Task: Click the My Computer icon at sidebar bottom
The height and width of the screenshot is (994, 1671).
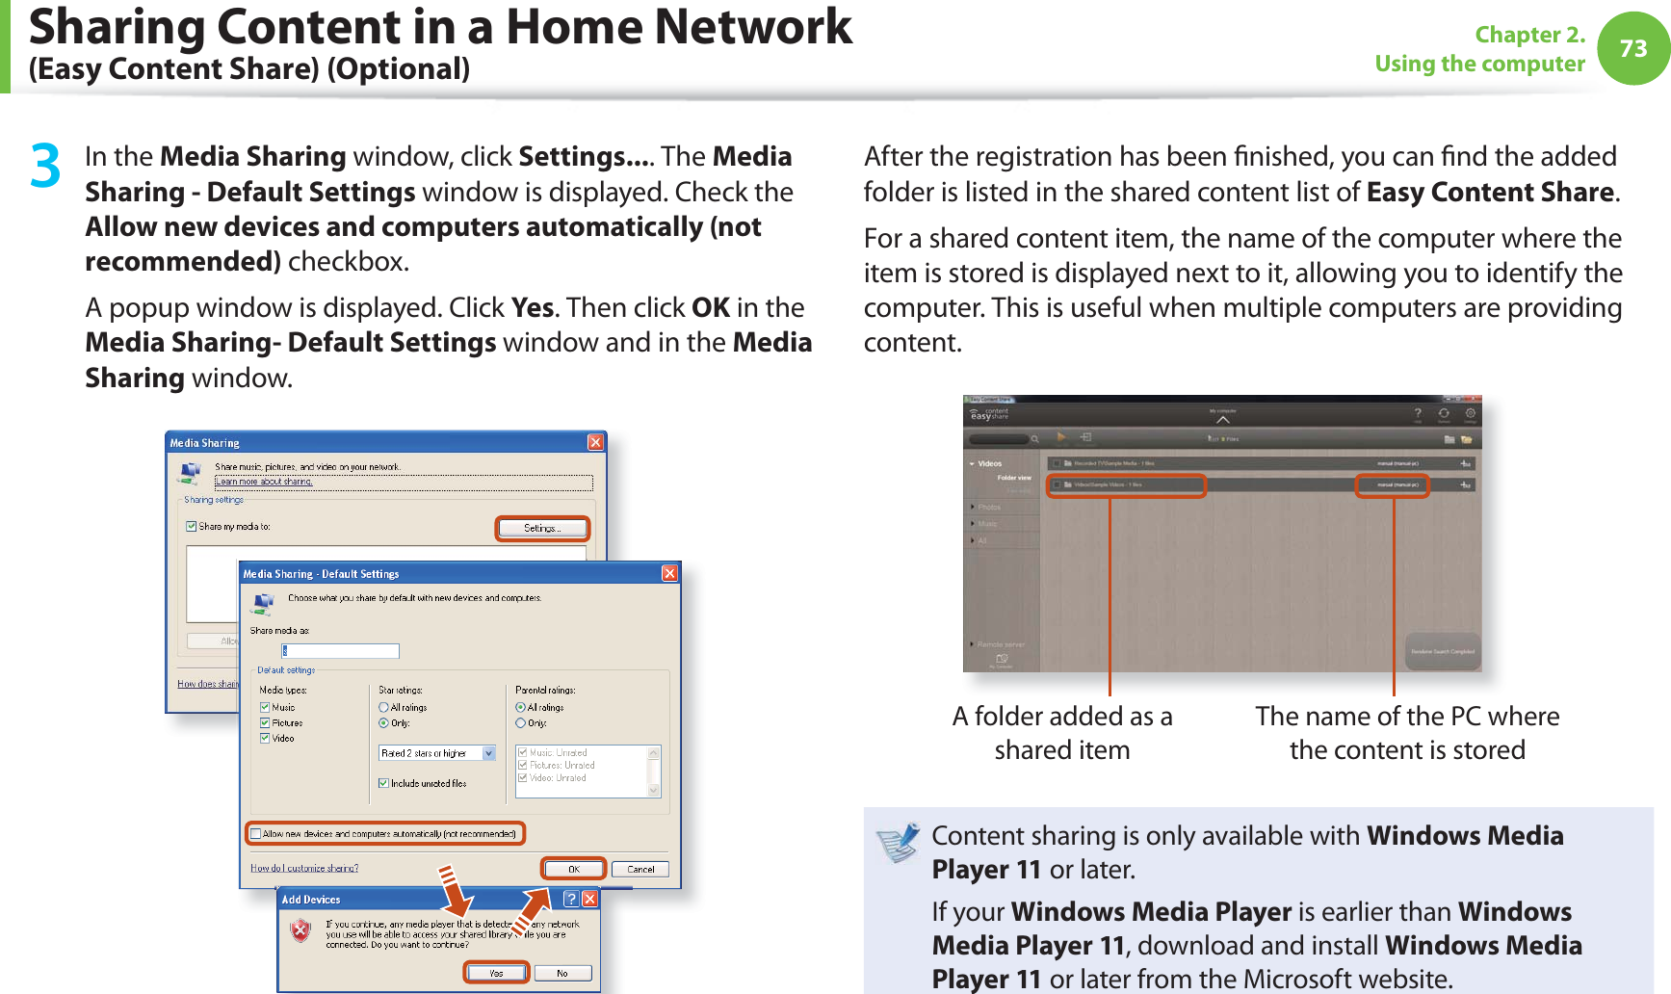Action: 1002,659
